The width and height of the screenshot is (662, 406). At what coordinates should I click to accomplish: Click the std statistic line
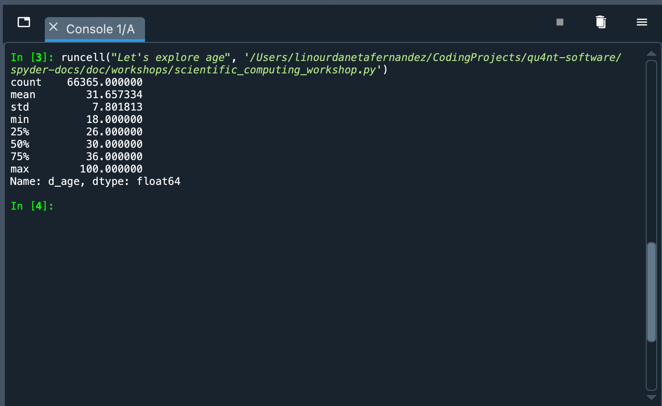(76, 107)
